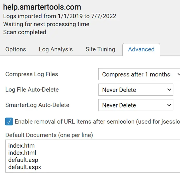Screen dimensions: 180x180
Task: Click the index.htm line
Action: [x=21, y=146]
